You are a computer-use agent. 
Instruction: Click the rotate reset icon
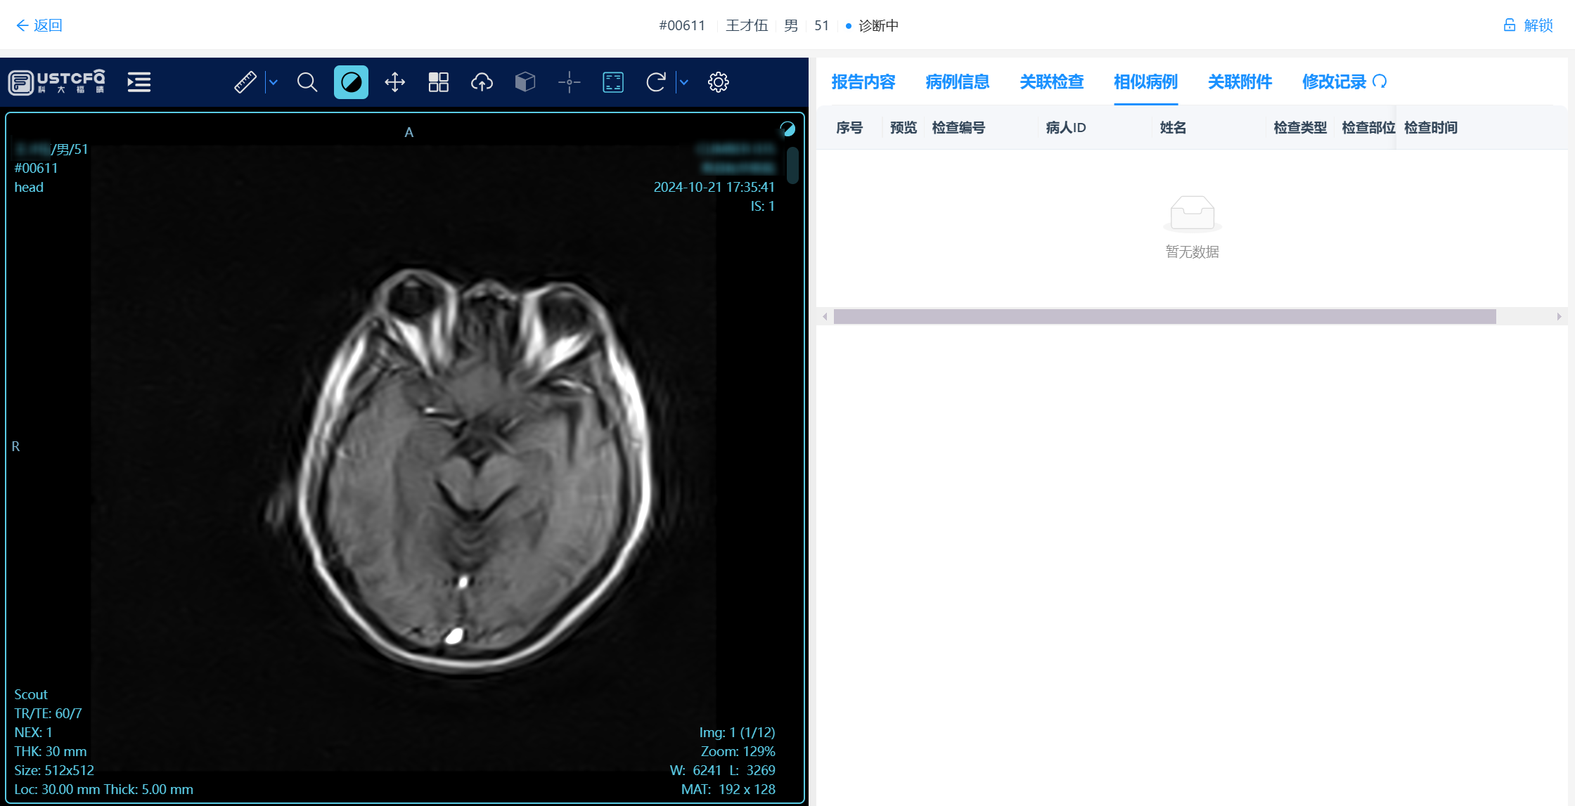coord(655,82)
